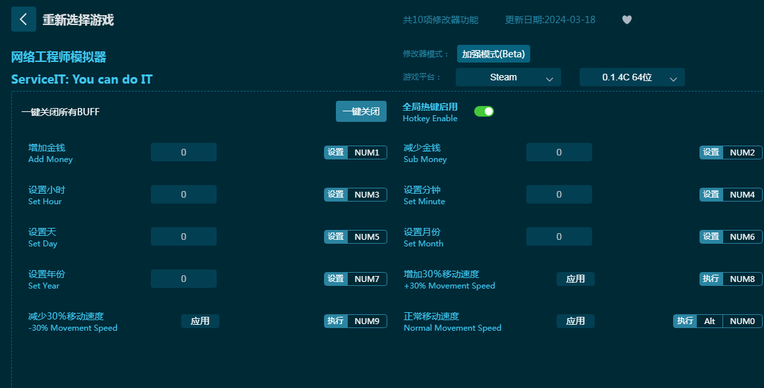764x388 pixels.
Task: Click the 共10项修改器功能 text
Action: pos(441,20)
